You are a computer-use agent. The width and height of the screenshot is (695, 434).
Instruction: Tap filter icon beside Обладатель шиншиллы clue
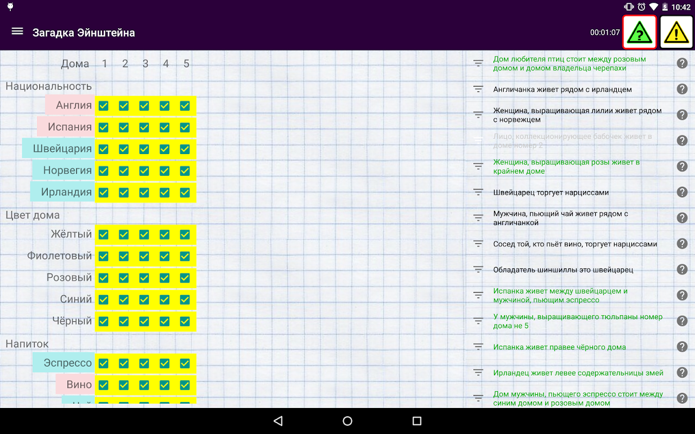(478, 270)
